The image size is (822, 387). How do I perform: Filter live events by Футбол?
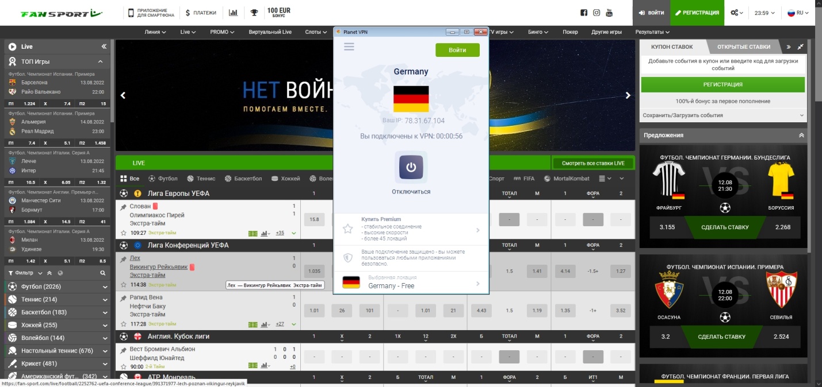click(x=163, y=179)
